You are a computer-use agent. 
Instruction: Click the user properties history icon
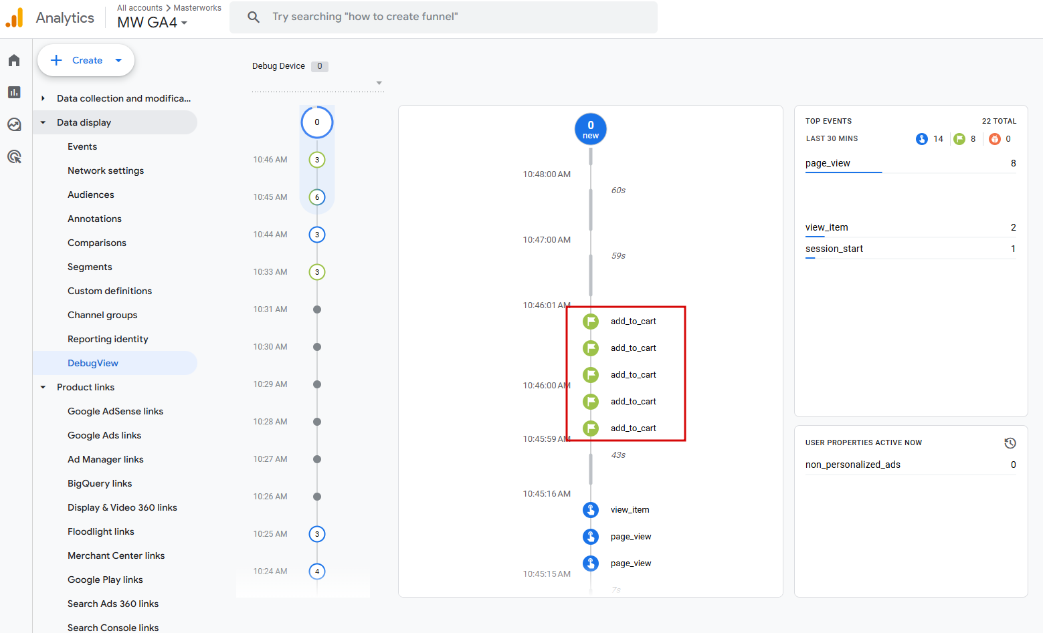1010,443
